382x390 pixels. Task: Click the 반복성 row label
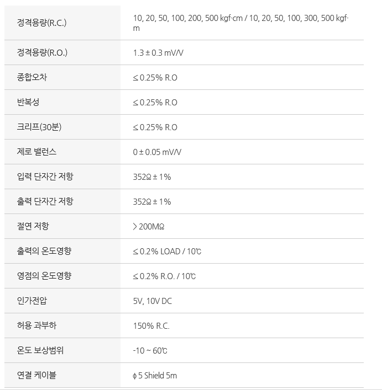[28, 102]
